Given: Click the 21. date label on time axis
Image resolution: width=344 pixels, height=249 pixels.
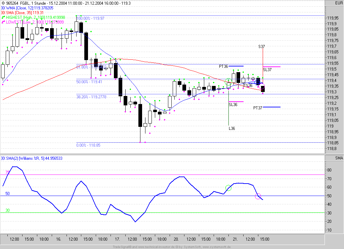Looking at the screenshot, I should coord(235,239).
